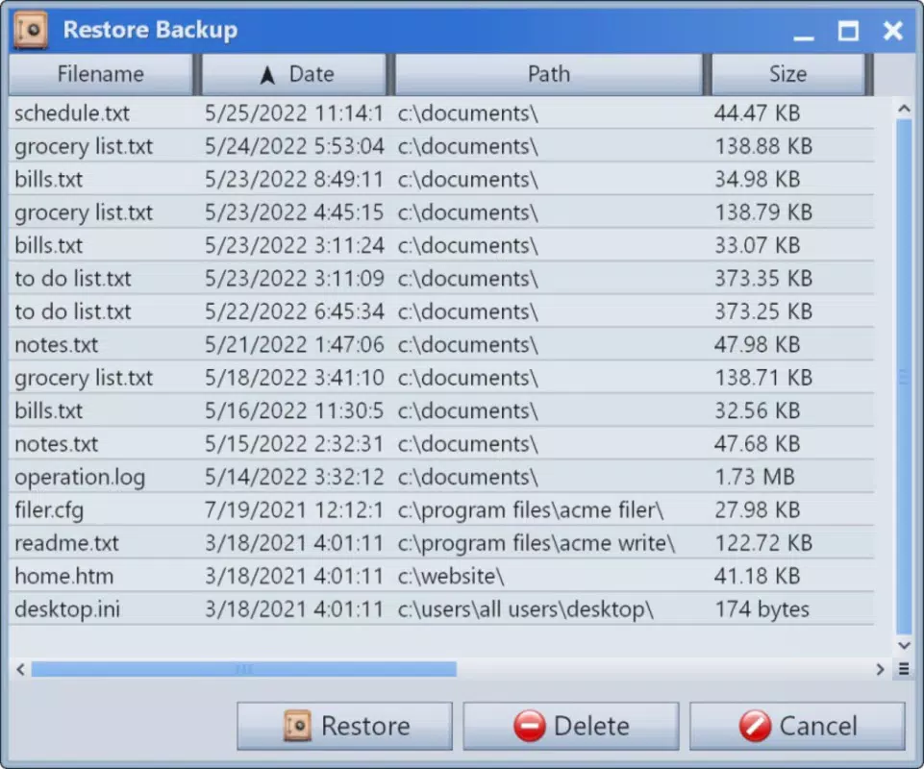The width and height of the screenshot is (924, 769).
Task: Click the horizontal scrollbar thumb
Action: [x=244, y=669]
